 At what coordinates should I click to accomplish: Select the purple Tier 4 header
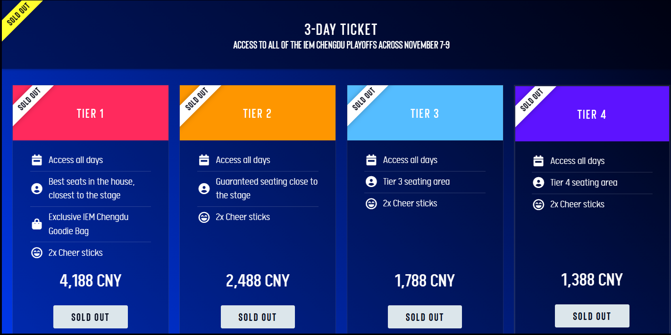pyautogui.click(x=592, y=114)
